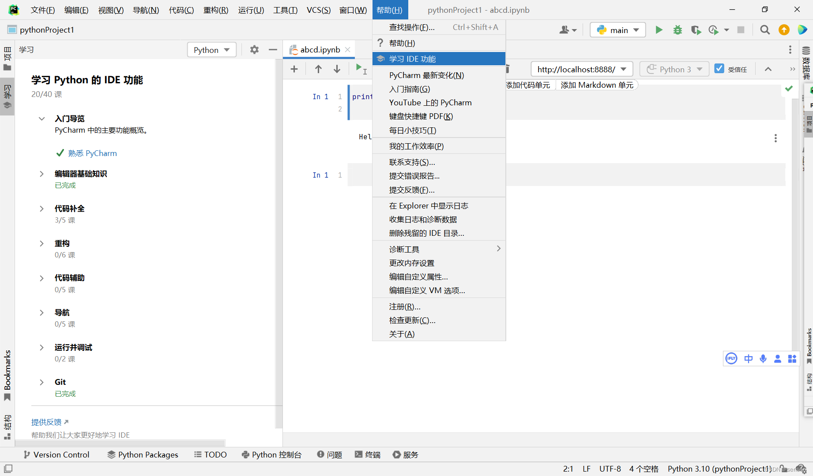This screenshot has height=476, width=813.
Task: Open 熟悉 PyCharm lesson link
Action: point(92,153)
